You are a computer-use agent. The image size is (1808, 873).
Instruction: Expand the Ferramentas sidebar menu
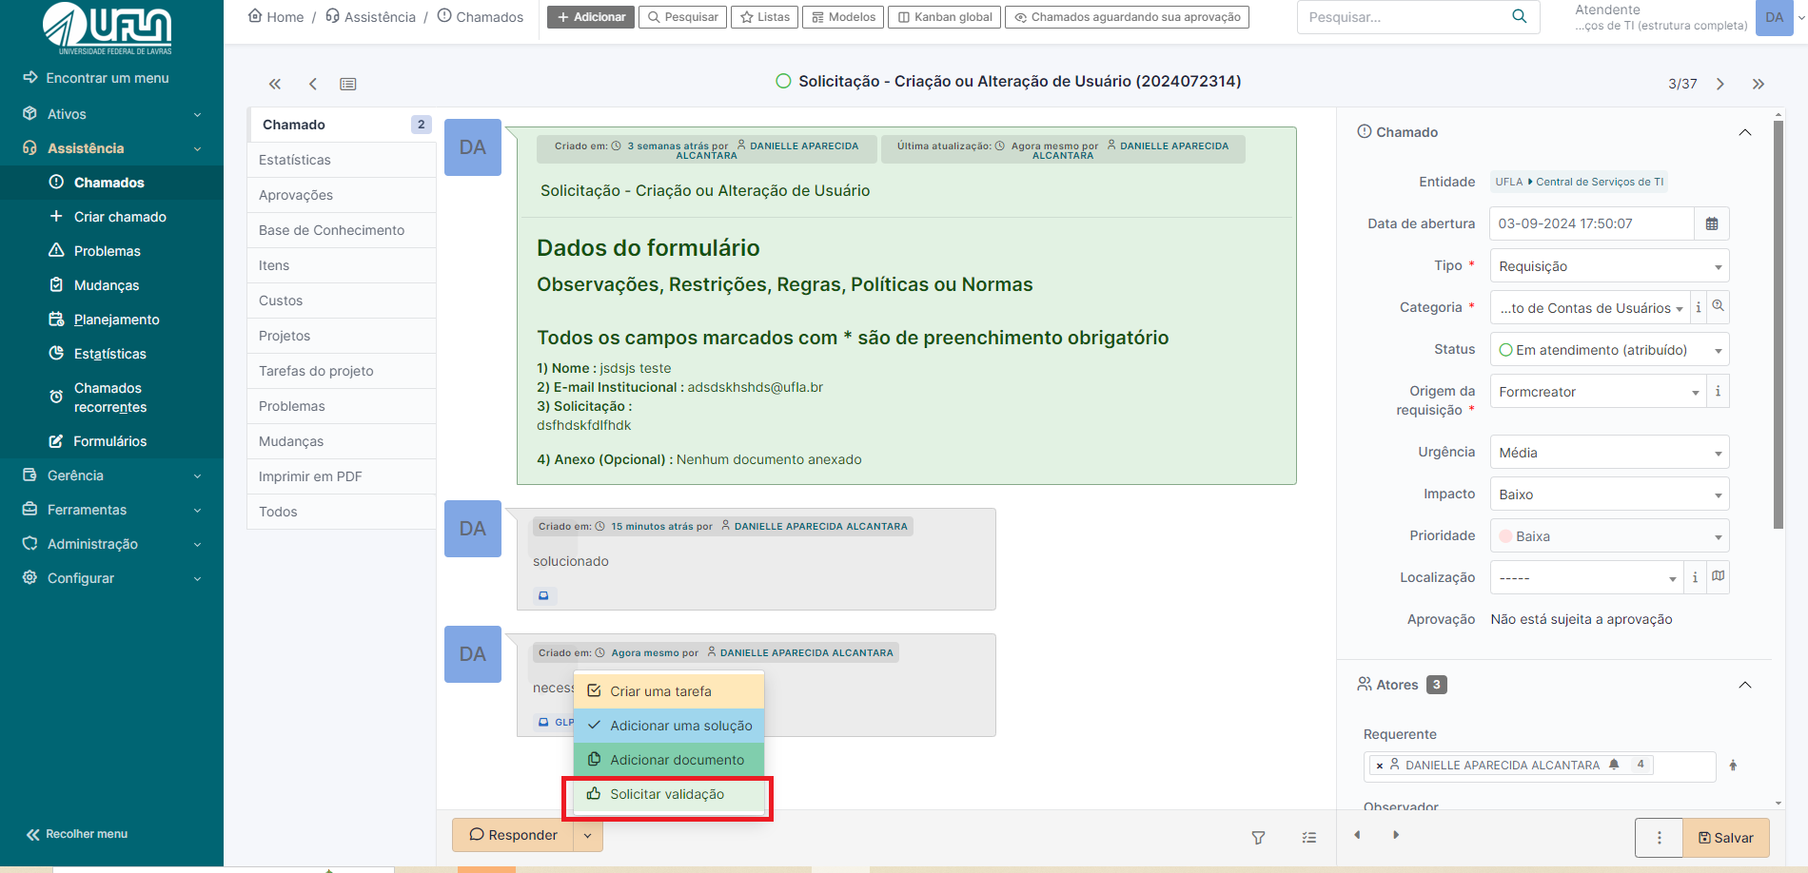[111, 510]
